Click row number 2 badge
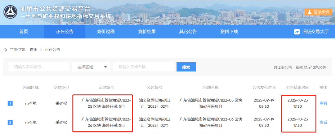This screenshot has width=335, height=134. pos(10,122)
